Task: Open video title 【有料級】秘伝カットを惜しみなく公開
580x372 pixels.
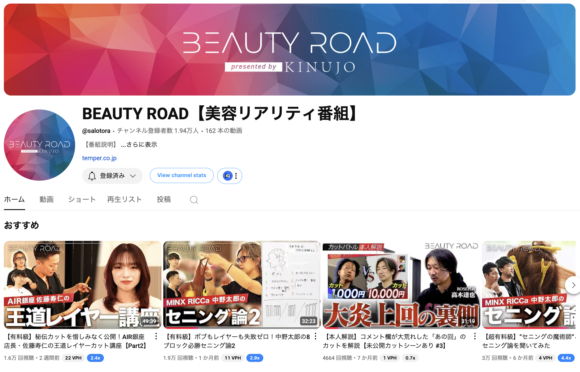Action: [76, 341]
